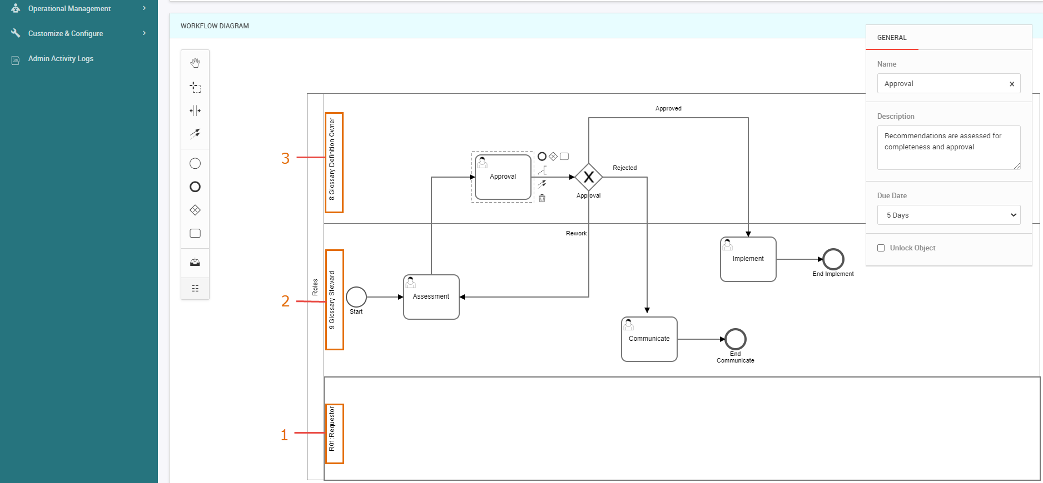
Task: Open the Due Date dropdown
Action: click(x=949, y=215)
